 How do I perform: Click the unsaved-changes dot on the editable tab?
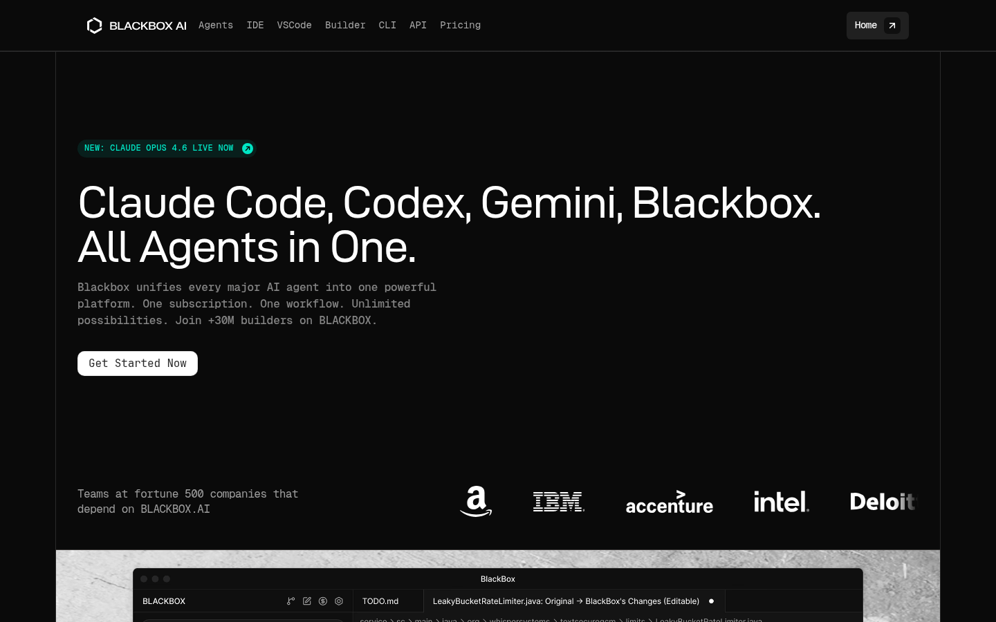[711, 601]
